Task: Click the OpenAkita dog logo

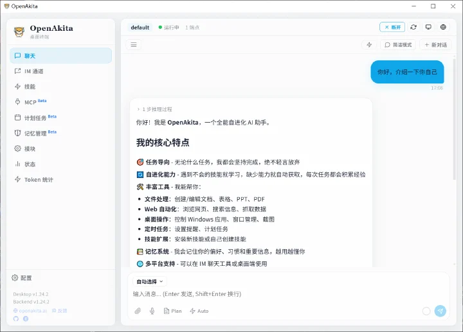Action: [19, 32]
